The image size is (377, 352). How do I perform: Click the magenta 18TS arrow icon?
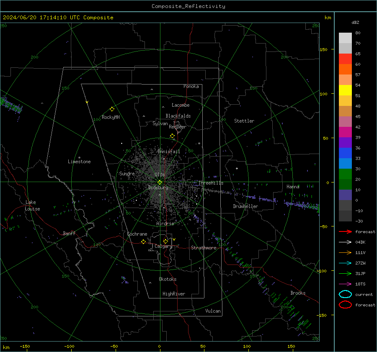345,284
